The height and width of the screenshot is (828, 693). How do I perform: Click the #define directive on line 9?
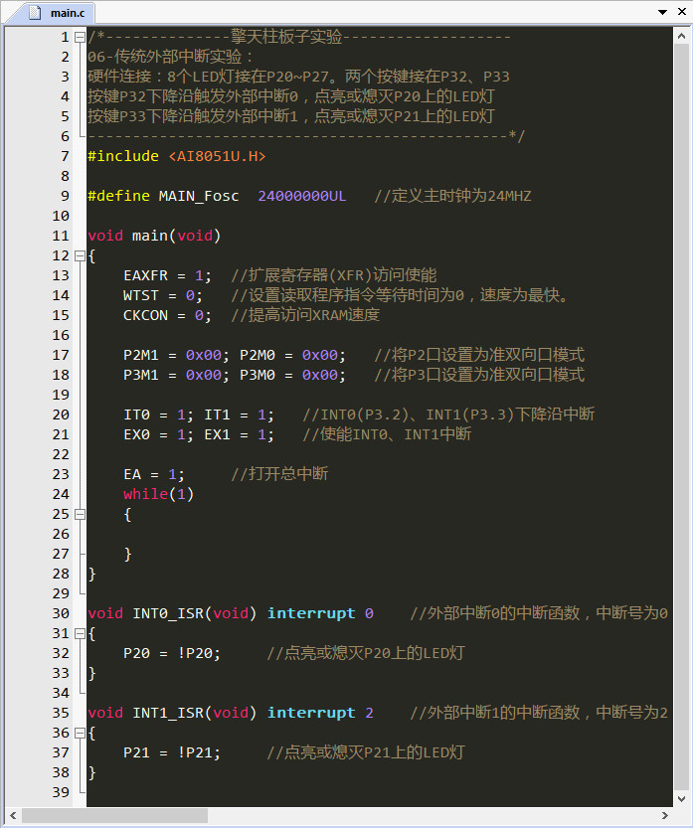pos(119,197)
